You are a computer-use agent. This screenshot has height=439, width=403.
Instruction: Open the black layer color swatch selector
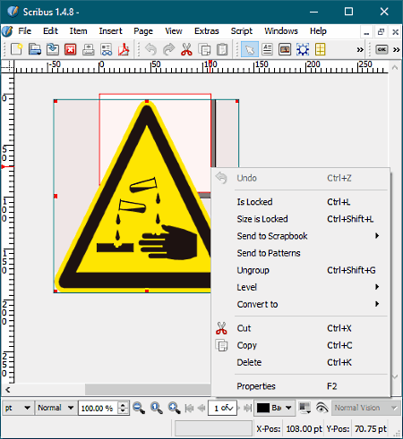pos(274,408)
